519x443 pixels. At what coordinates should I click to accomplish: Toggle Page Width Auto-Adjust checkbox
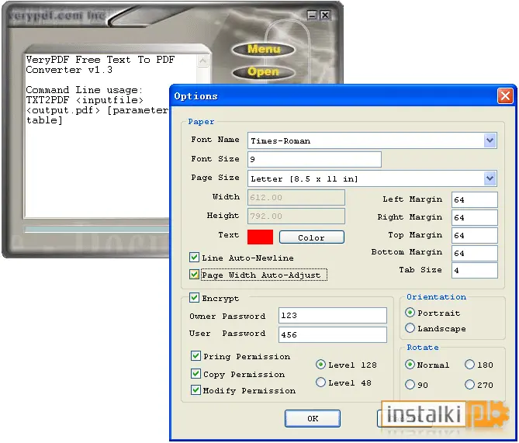click(194, 275)
